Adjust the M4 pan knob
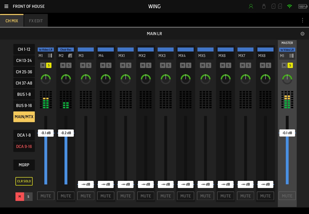Viewport: 309px width, 214px height. tap(106, 79)
